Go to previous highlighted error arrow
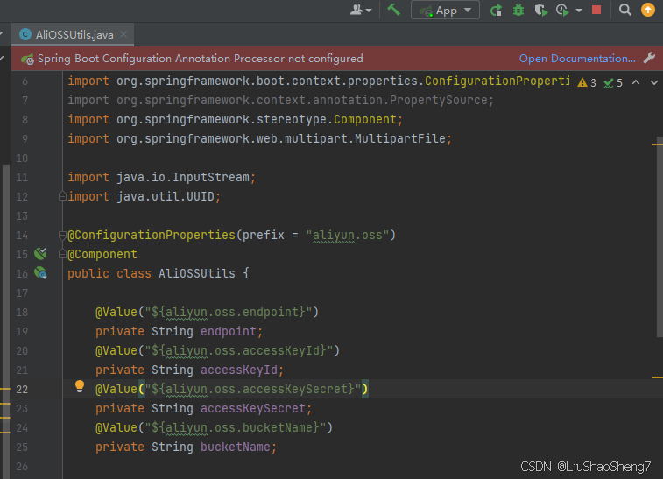 click(636, 82)
